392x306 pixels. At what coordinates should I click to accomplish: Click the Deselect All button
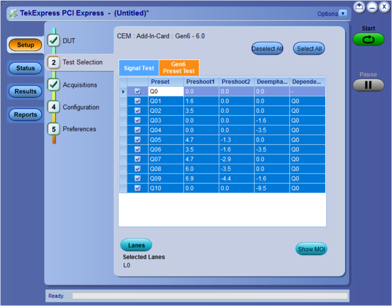pyautogui.click(x=267, y=49)
